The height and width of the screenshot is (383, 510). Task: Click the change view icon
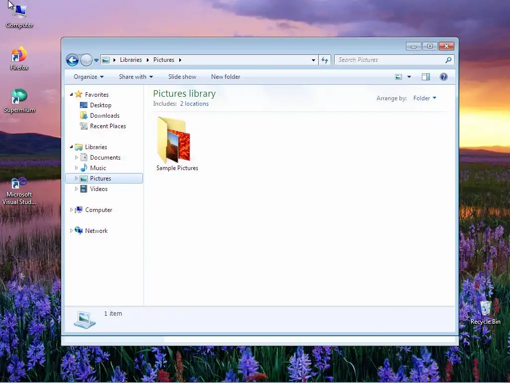[x=398, y=77]
